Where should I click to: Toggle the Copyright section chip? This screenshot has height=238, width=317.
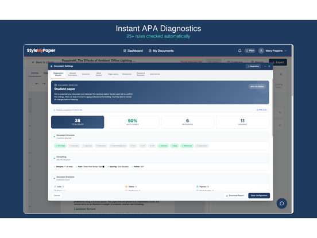74,145
